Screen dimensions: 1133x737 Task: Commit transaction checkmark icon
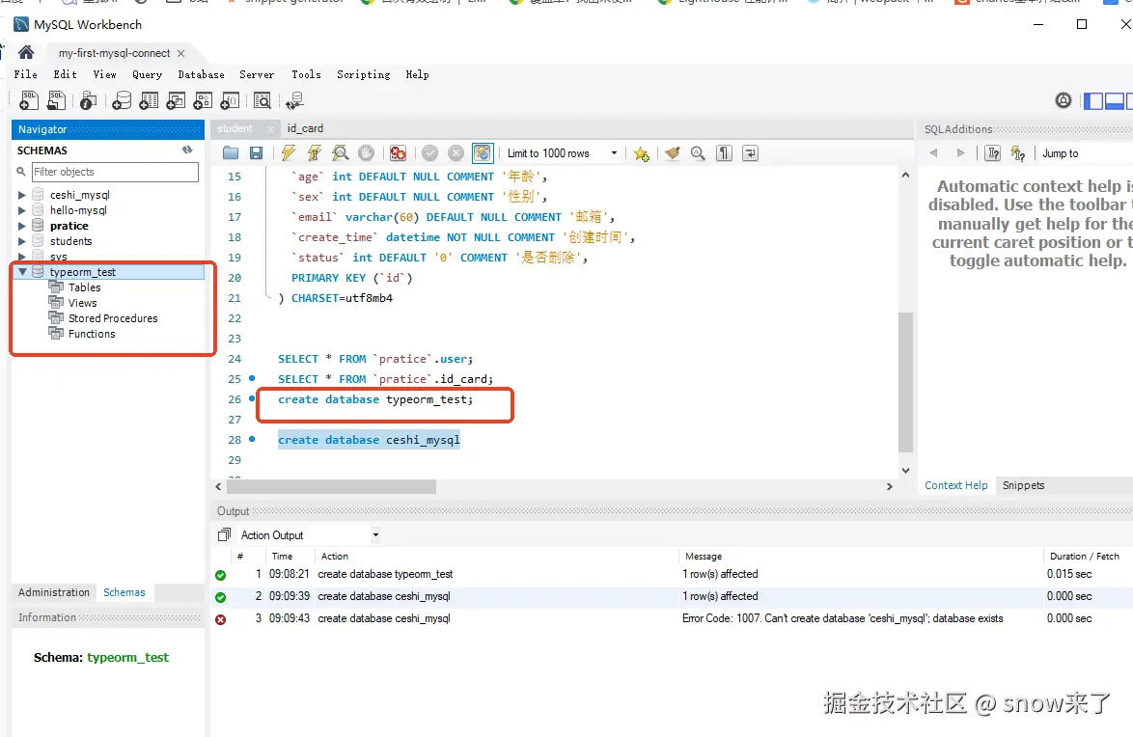tap(429, 153)
